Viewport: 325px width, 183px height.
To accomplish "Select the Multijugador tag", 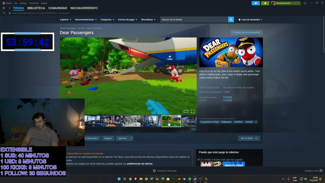I will click(226, 122).
